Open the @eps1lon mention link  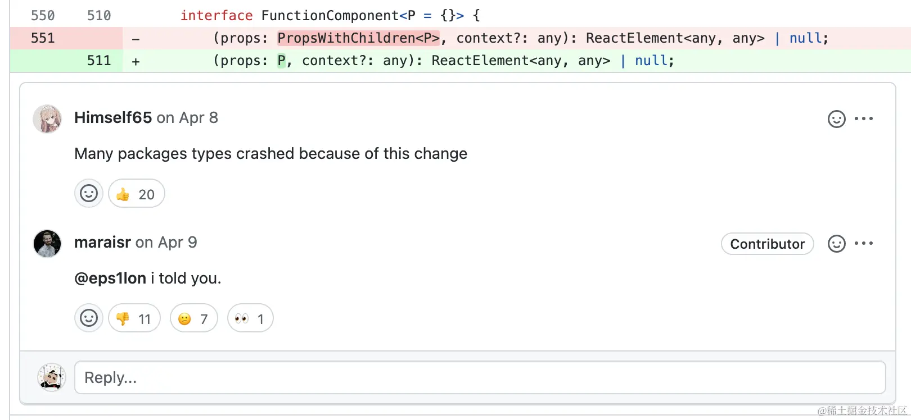click(110, 279)
